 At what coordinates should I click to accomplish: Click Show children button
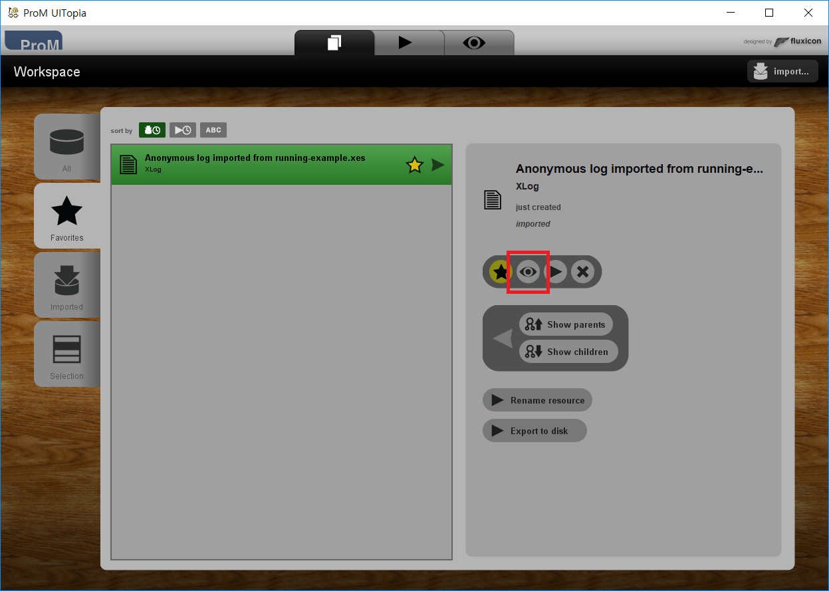[568, 352]
